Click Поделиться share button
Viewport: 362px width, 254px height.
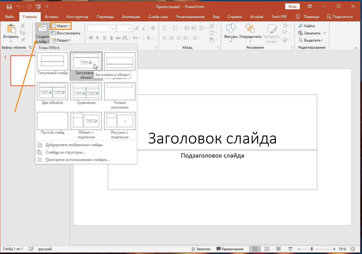tap(340, 16)
